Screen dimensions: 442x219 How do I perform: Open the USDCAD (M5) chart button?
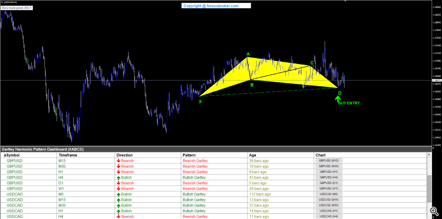tap(329, 194)
